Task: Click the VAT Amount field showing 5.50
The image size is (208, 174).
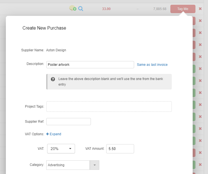Action: pos(120,149)
